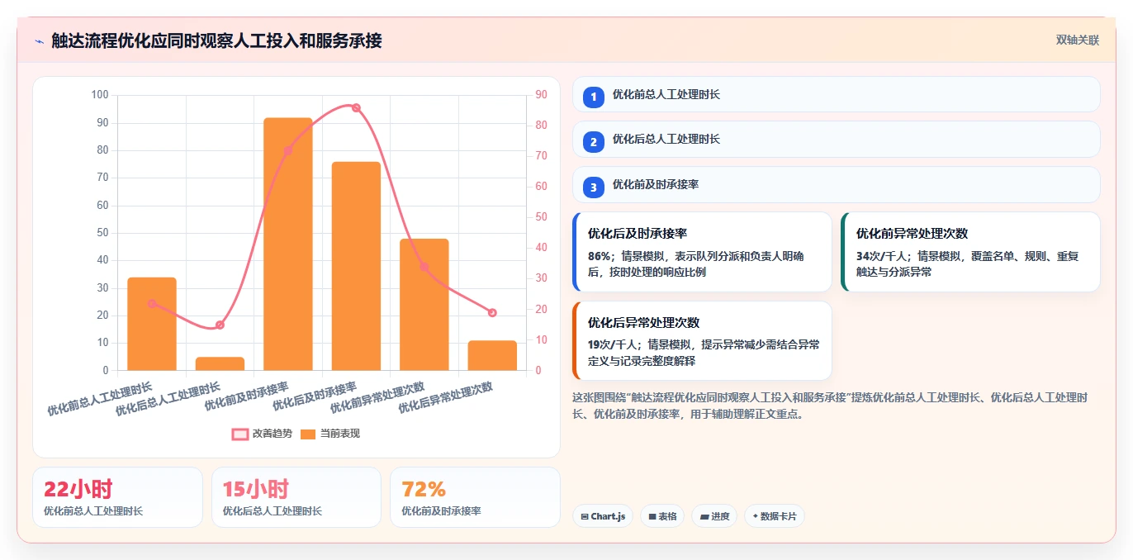The image size is (1133, 560).
Task: Click the orange 当前表现 legend swatch
Action: click(x=308, y=434)
